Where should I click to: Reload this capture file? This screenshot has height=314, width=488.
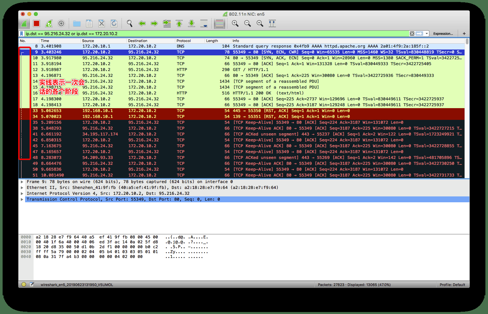[114, 23]
